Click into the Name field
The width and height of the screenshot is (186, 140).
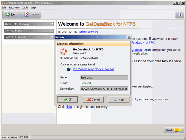104,78
